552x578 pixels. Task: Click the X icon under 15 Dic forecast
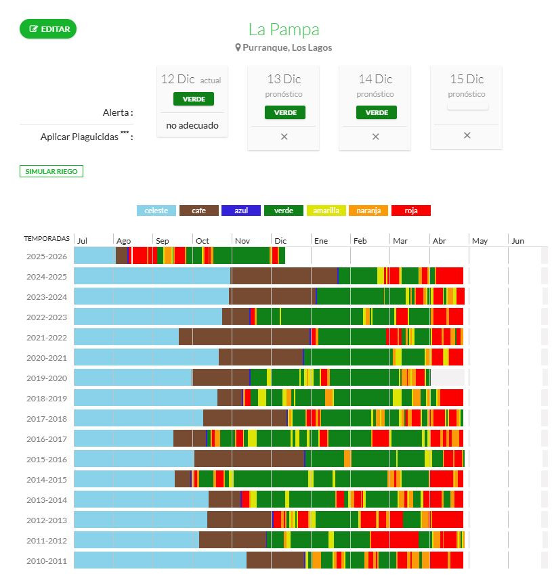pyautogui.click(x=467, y=135)
